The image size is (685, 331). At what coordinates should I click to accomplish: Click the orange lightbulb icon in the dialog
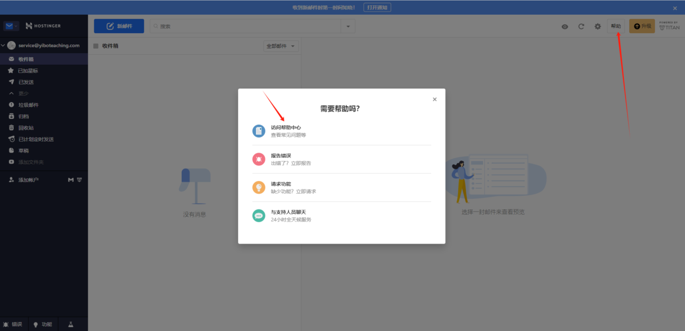pyautogui.click(x=259, y=187)
